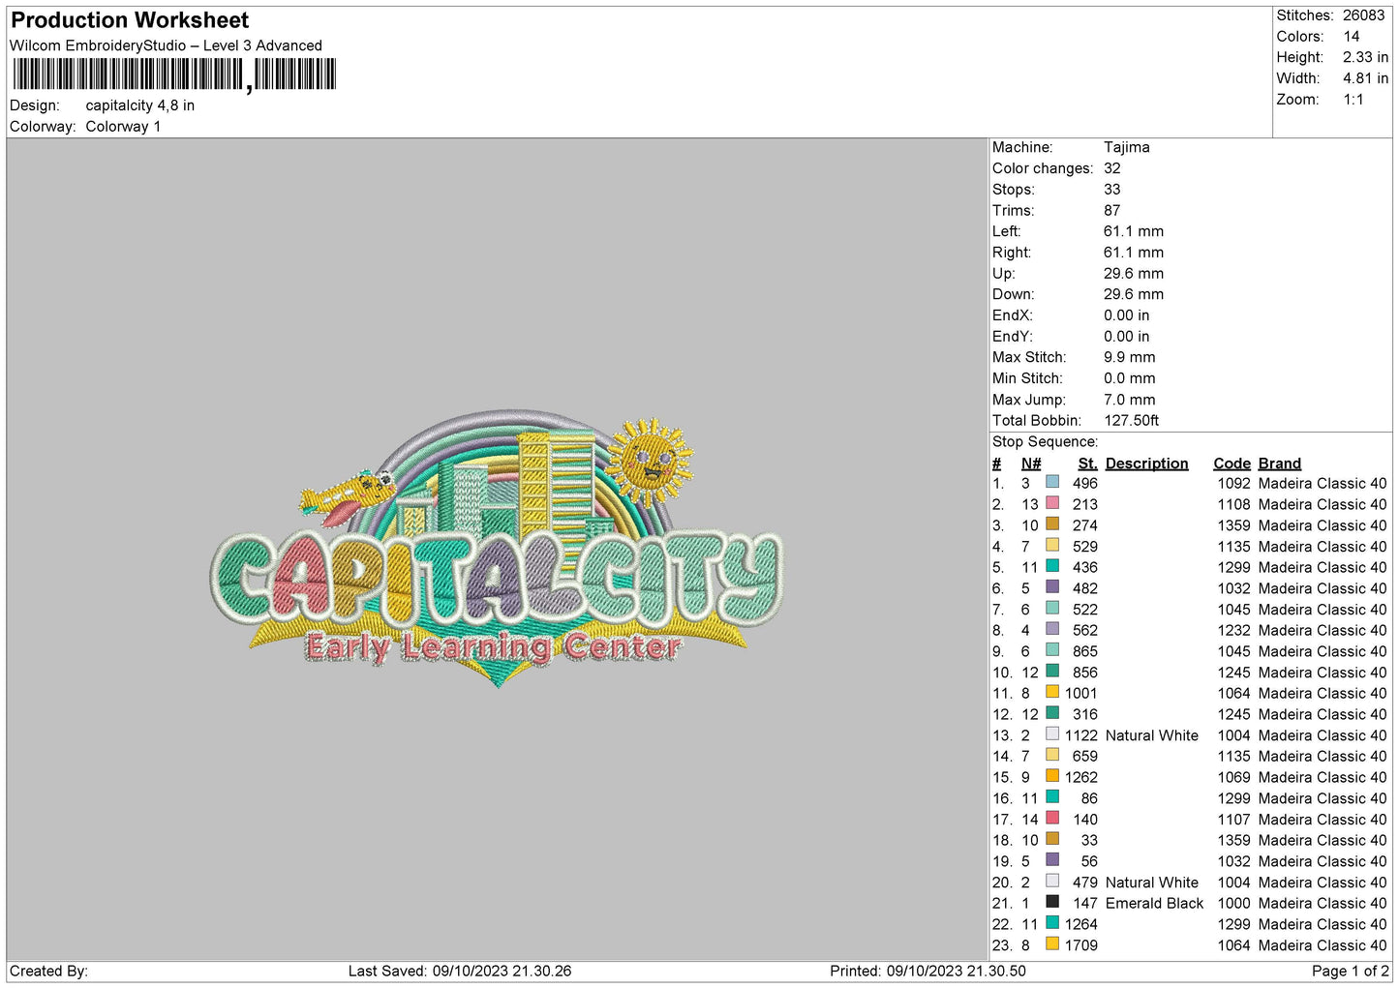Screen dimensions: 1399x988
Task: Click the 'Printed: 09/10/2023 21.30.50' text
Action: pyautogui.click(x=928, y=972)
